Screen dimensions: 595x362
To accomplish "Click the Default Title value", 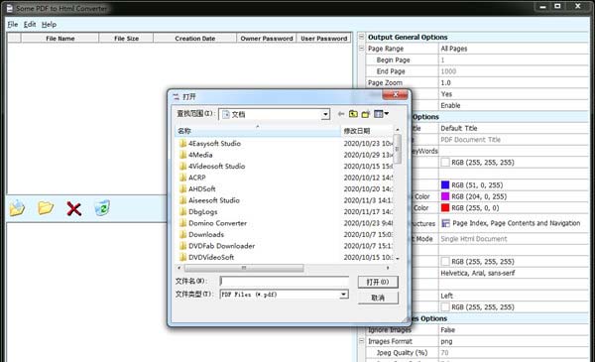I will 459,128.
